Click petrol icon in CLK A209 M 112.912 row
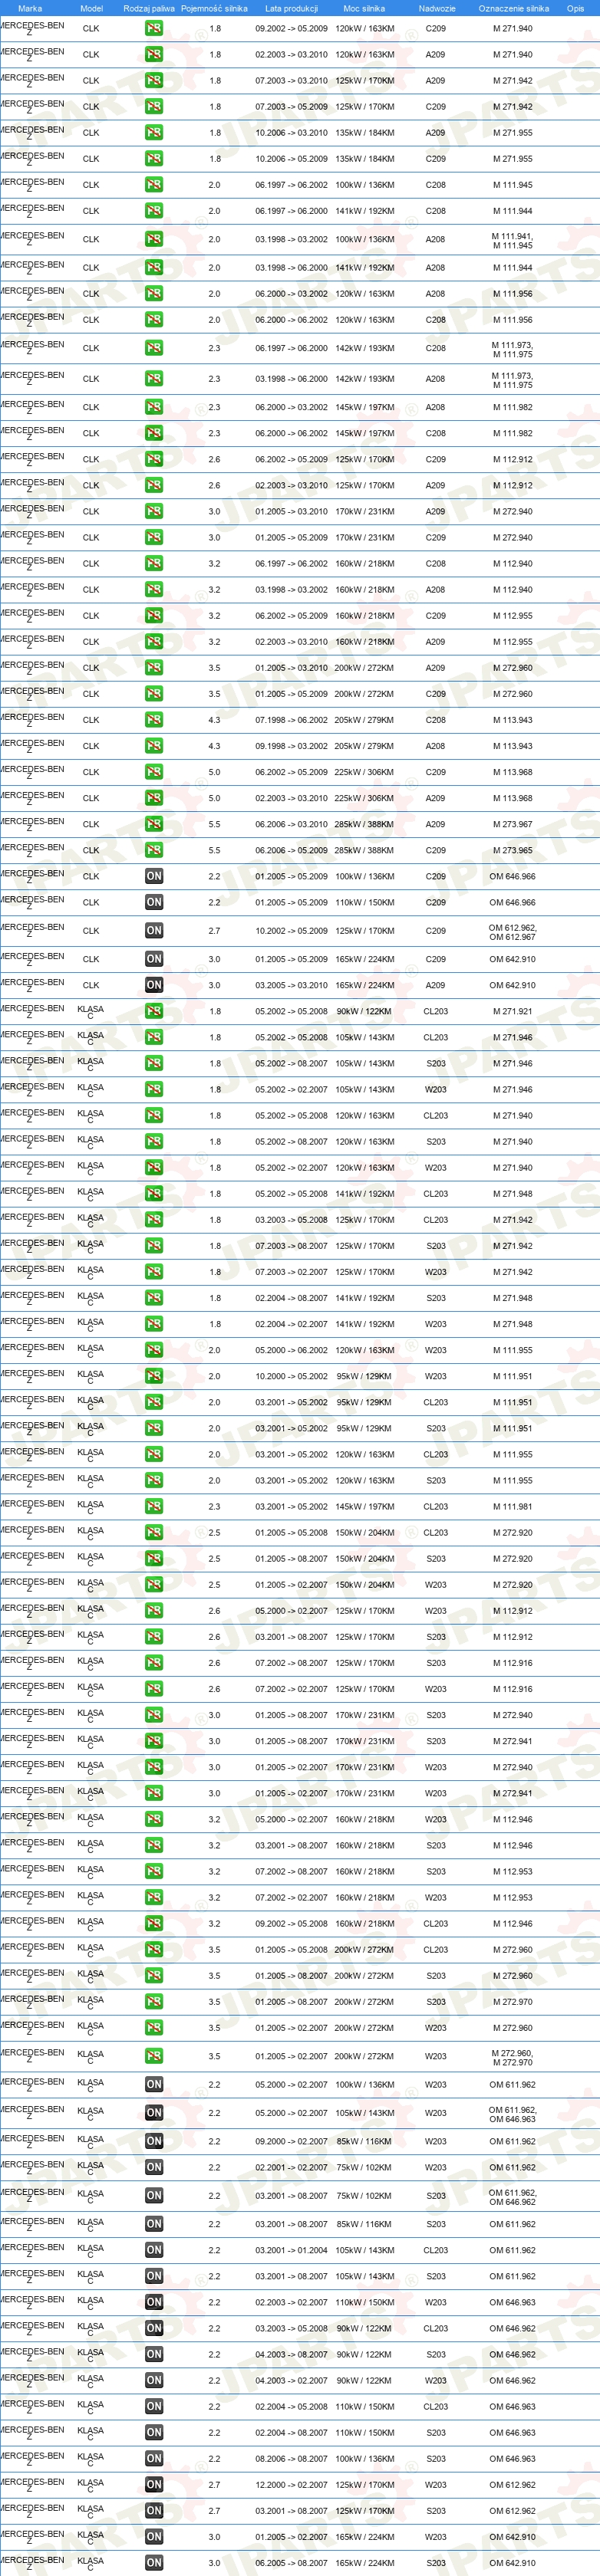Image resolution: width=600 pixels, height=2576 pixels. click(x=153, y=485)
